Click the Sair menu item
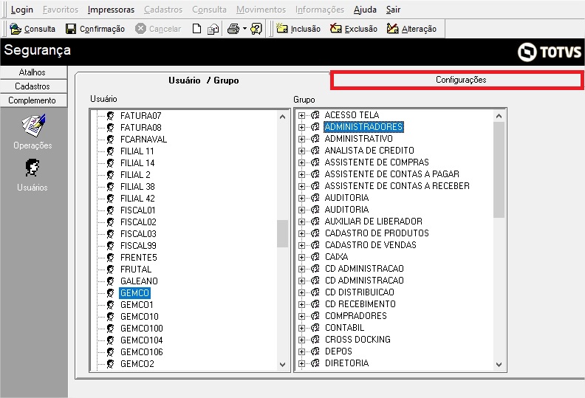Image resolution: width=585 pixels, height=398 pixels. (x=393, y=10)
